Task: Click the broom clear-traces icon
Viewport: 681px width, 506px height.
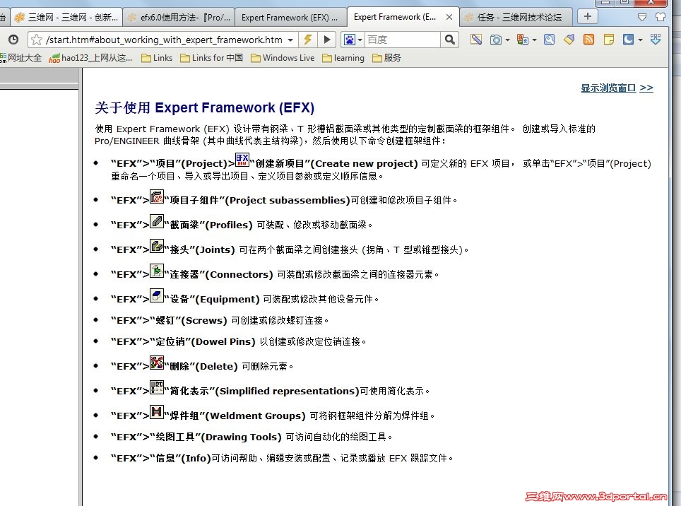Action: (x=569, y=40)
